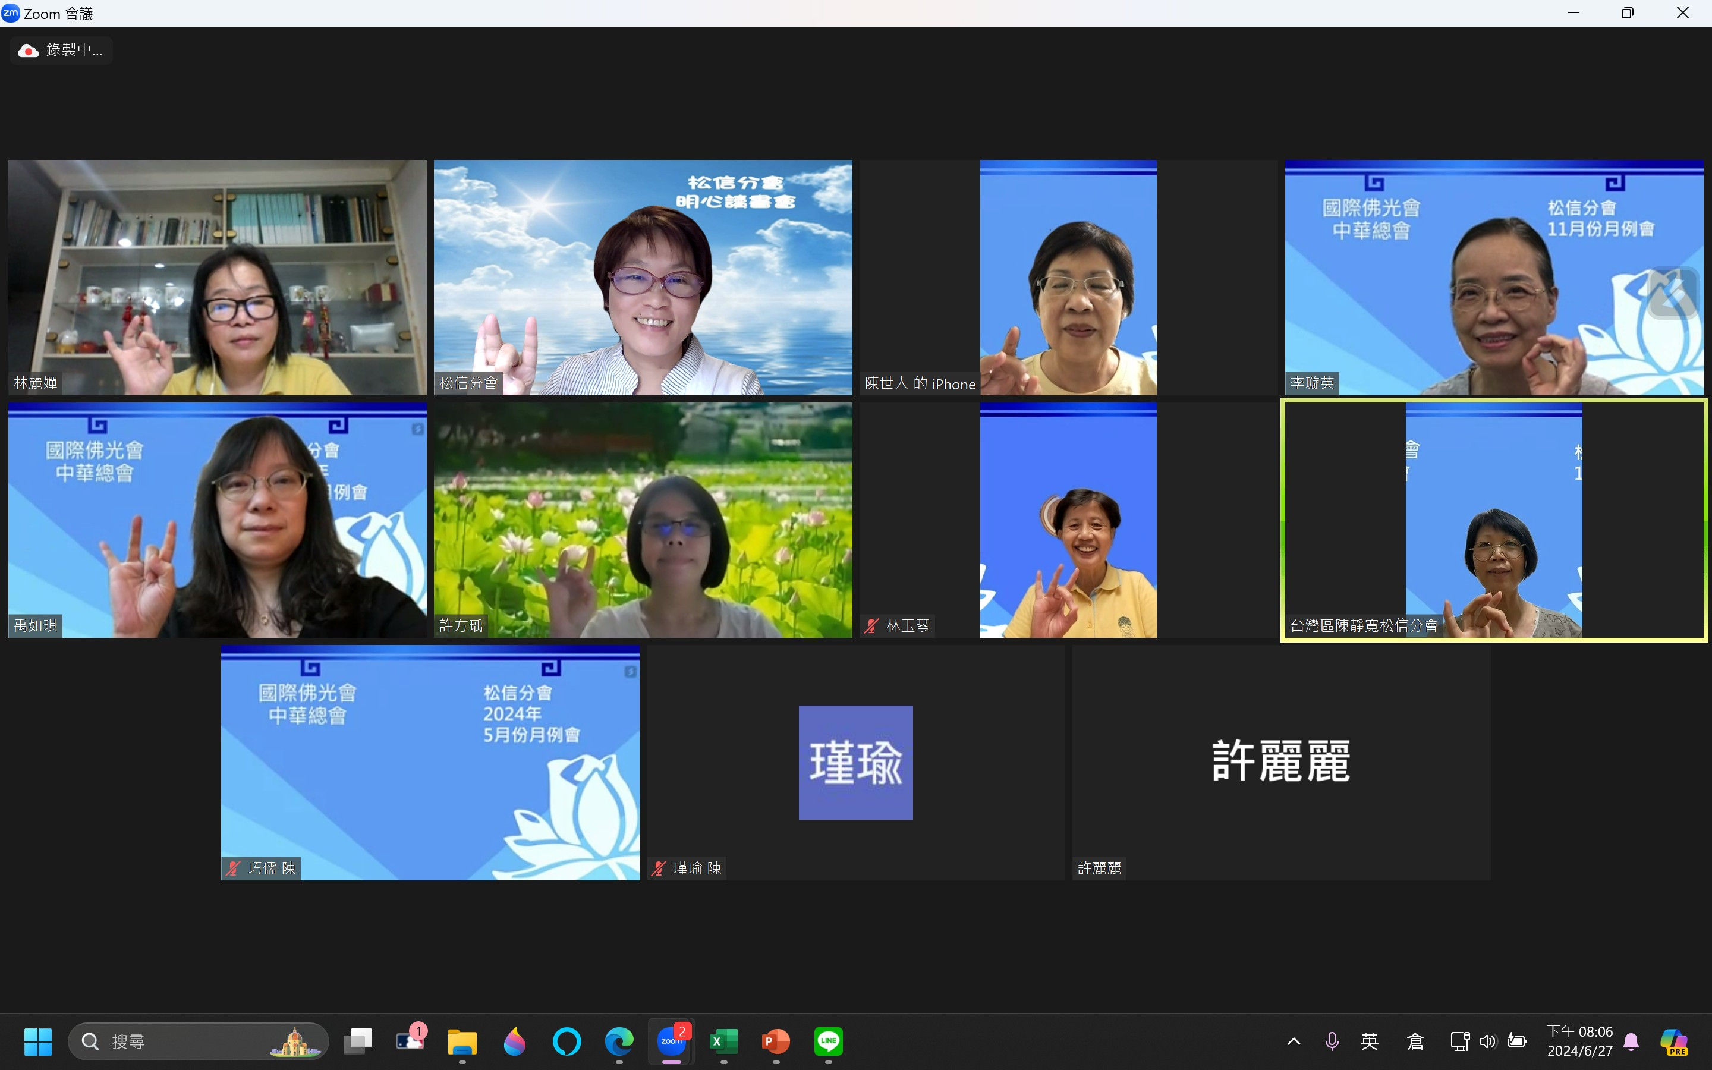Open the volume flyout from tray
1712x1070 pixels.
pyautogui.click(x=1488, y=1041)
